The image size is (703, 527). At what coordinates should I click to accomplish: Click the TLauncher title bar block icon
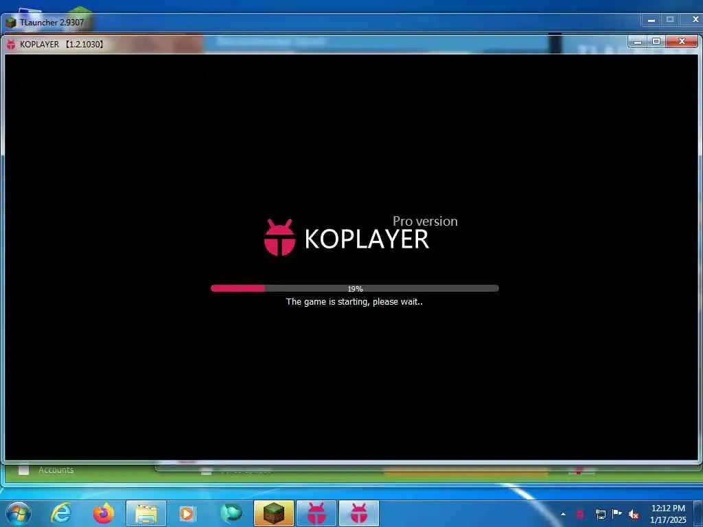point(11,23)
